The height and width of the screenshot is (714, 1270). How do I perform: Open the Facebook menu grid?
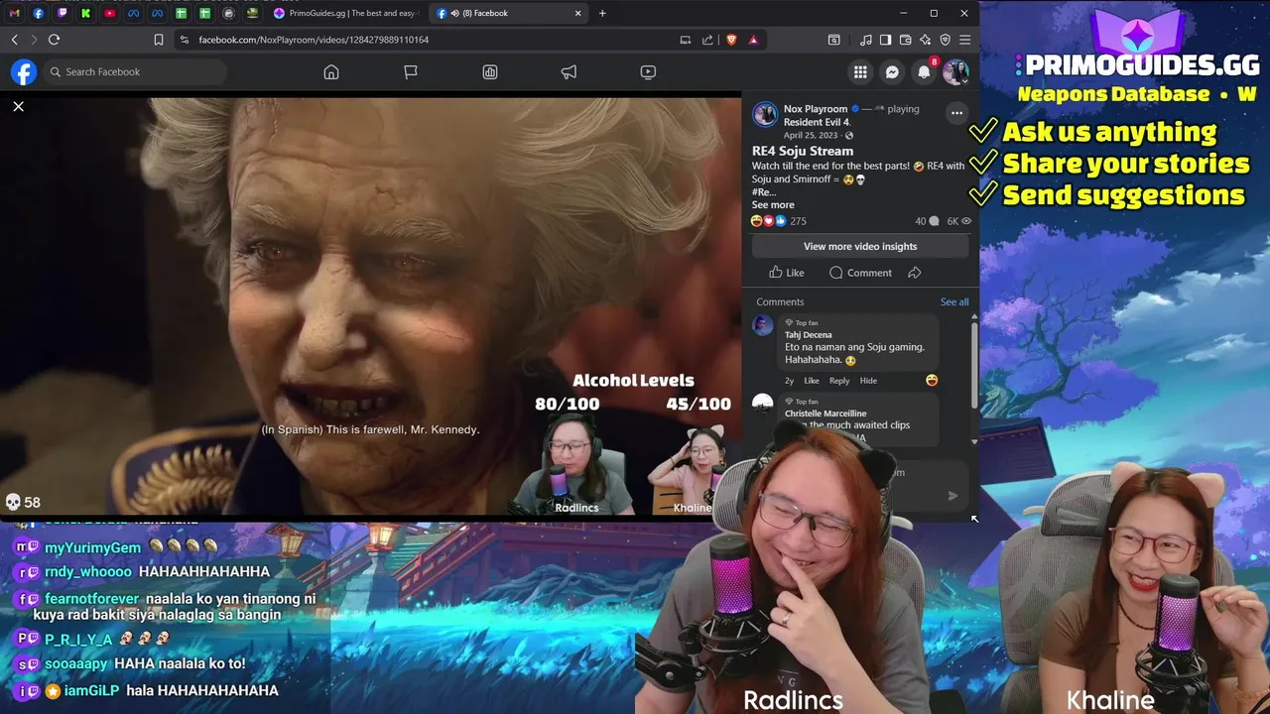click(x=860, y=72)
